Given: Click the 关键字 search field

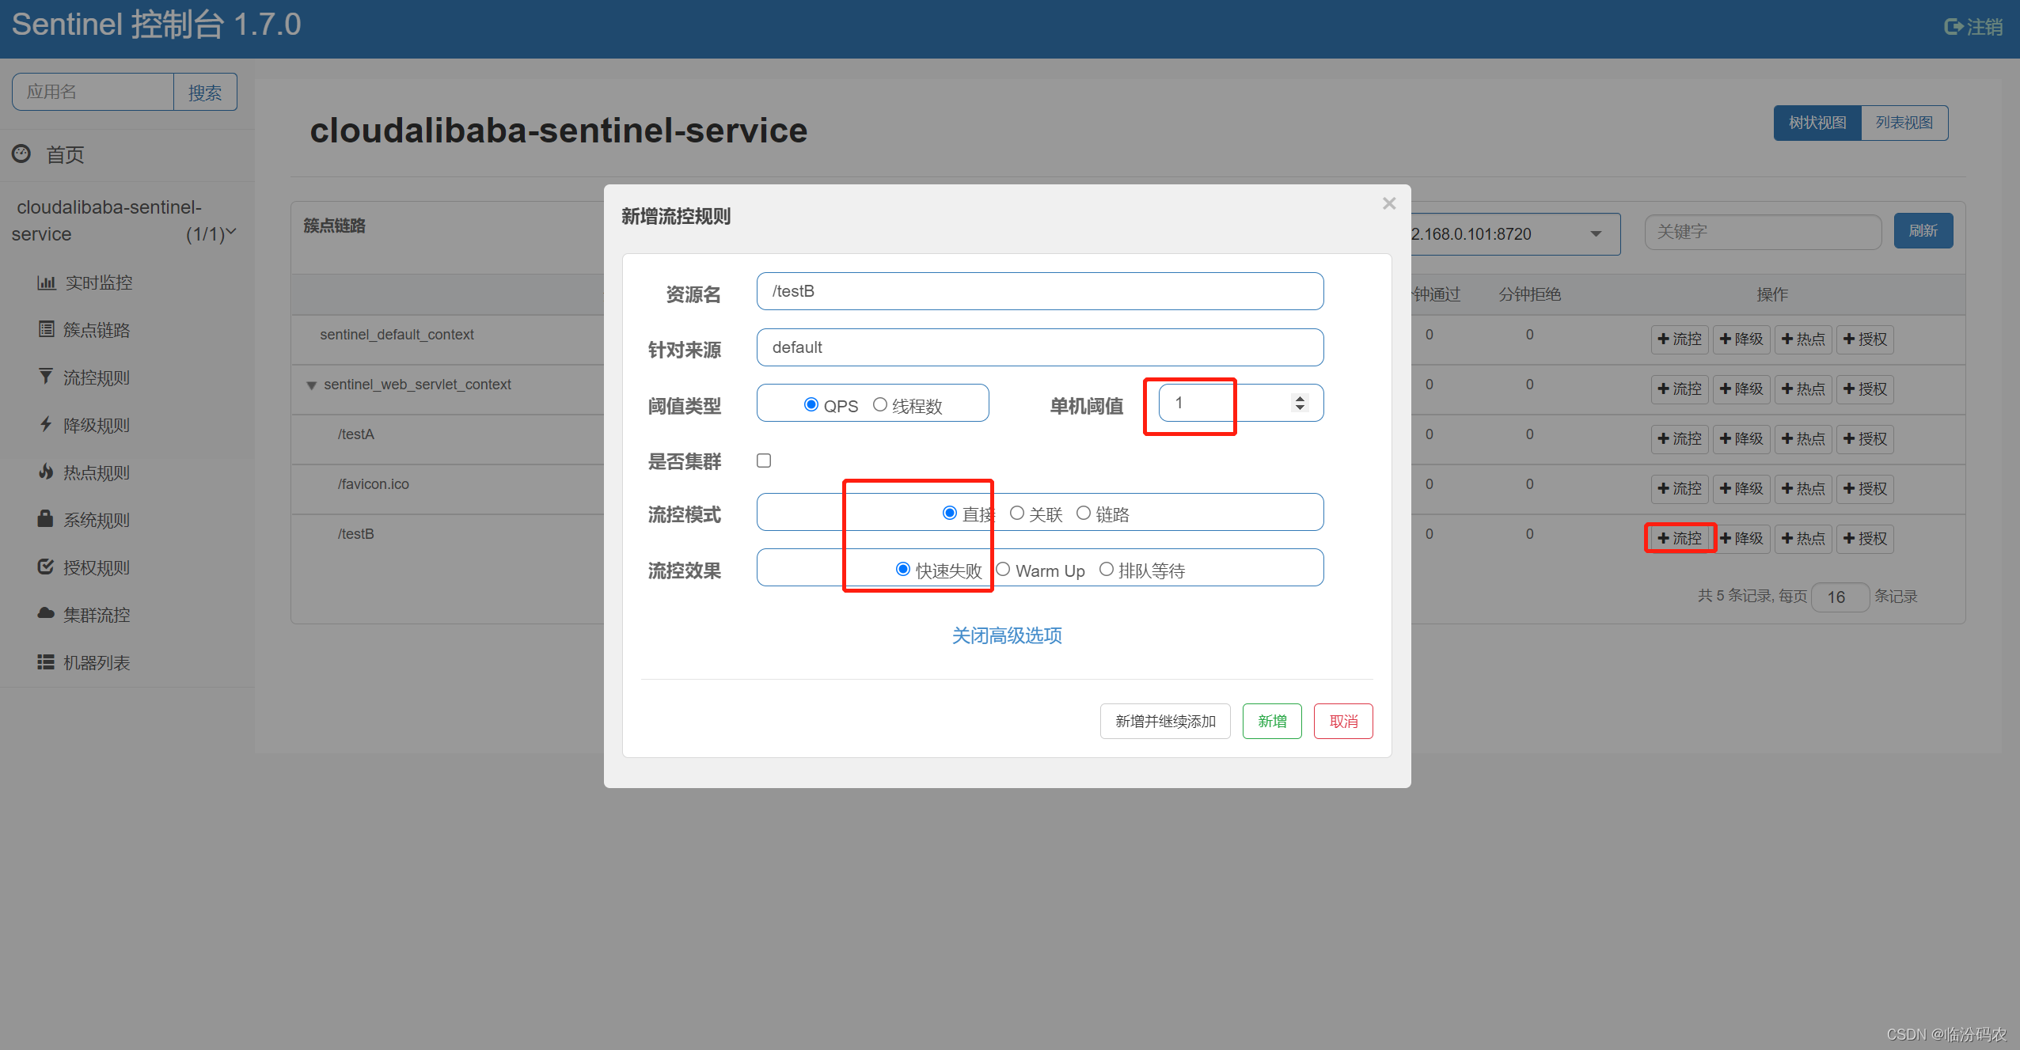Looking at the screenshot, I should [x=1763, y=232].
